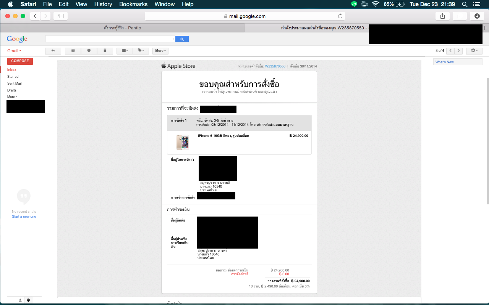Click the COMPOSE button
The width and height of the screenshot is (489, 305).
click(x=20, y=61)
